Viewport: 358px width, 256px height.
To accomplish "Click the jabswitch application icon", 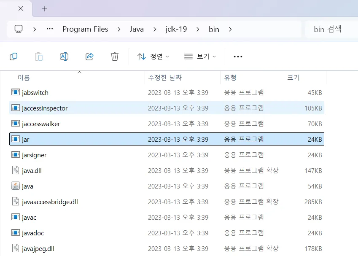I will (x=16, y=92).
